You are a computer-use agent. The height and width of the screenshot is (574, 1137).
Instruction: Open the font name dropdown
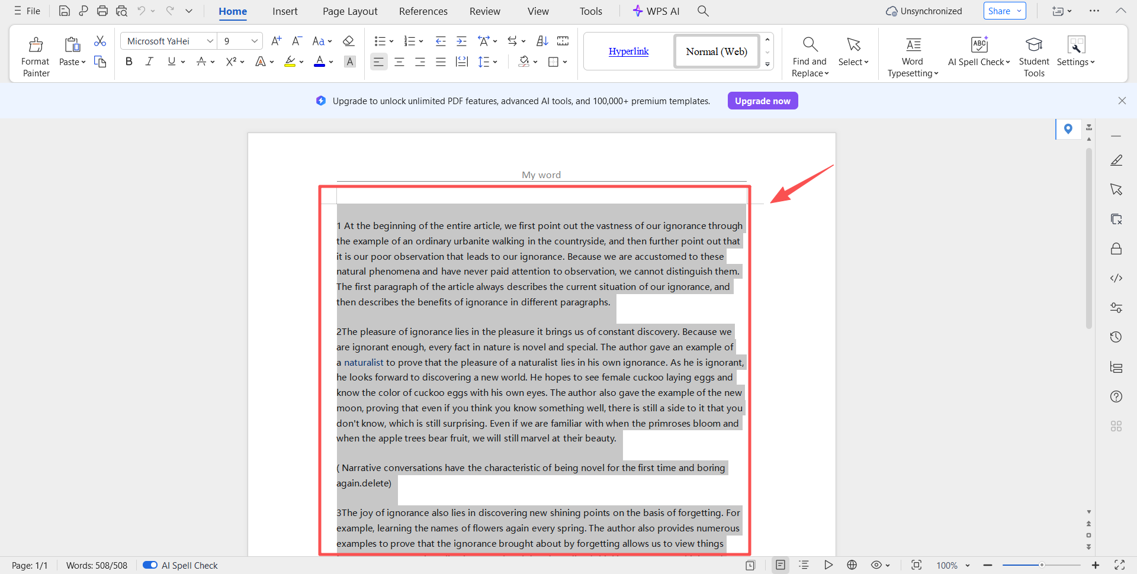pyautogui.click(x=210, y=41)
